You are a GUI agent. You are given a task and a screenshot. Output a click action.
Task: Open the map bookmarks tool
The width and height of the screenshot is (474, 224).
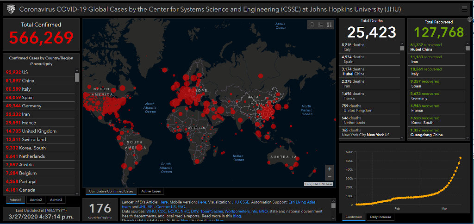coord(312,25)
